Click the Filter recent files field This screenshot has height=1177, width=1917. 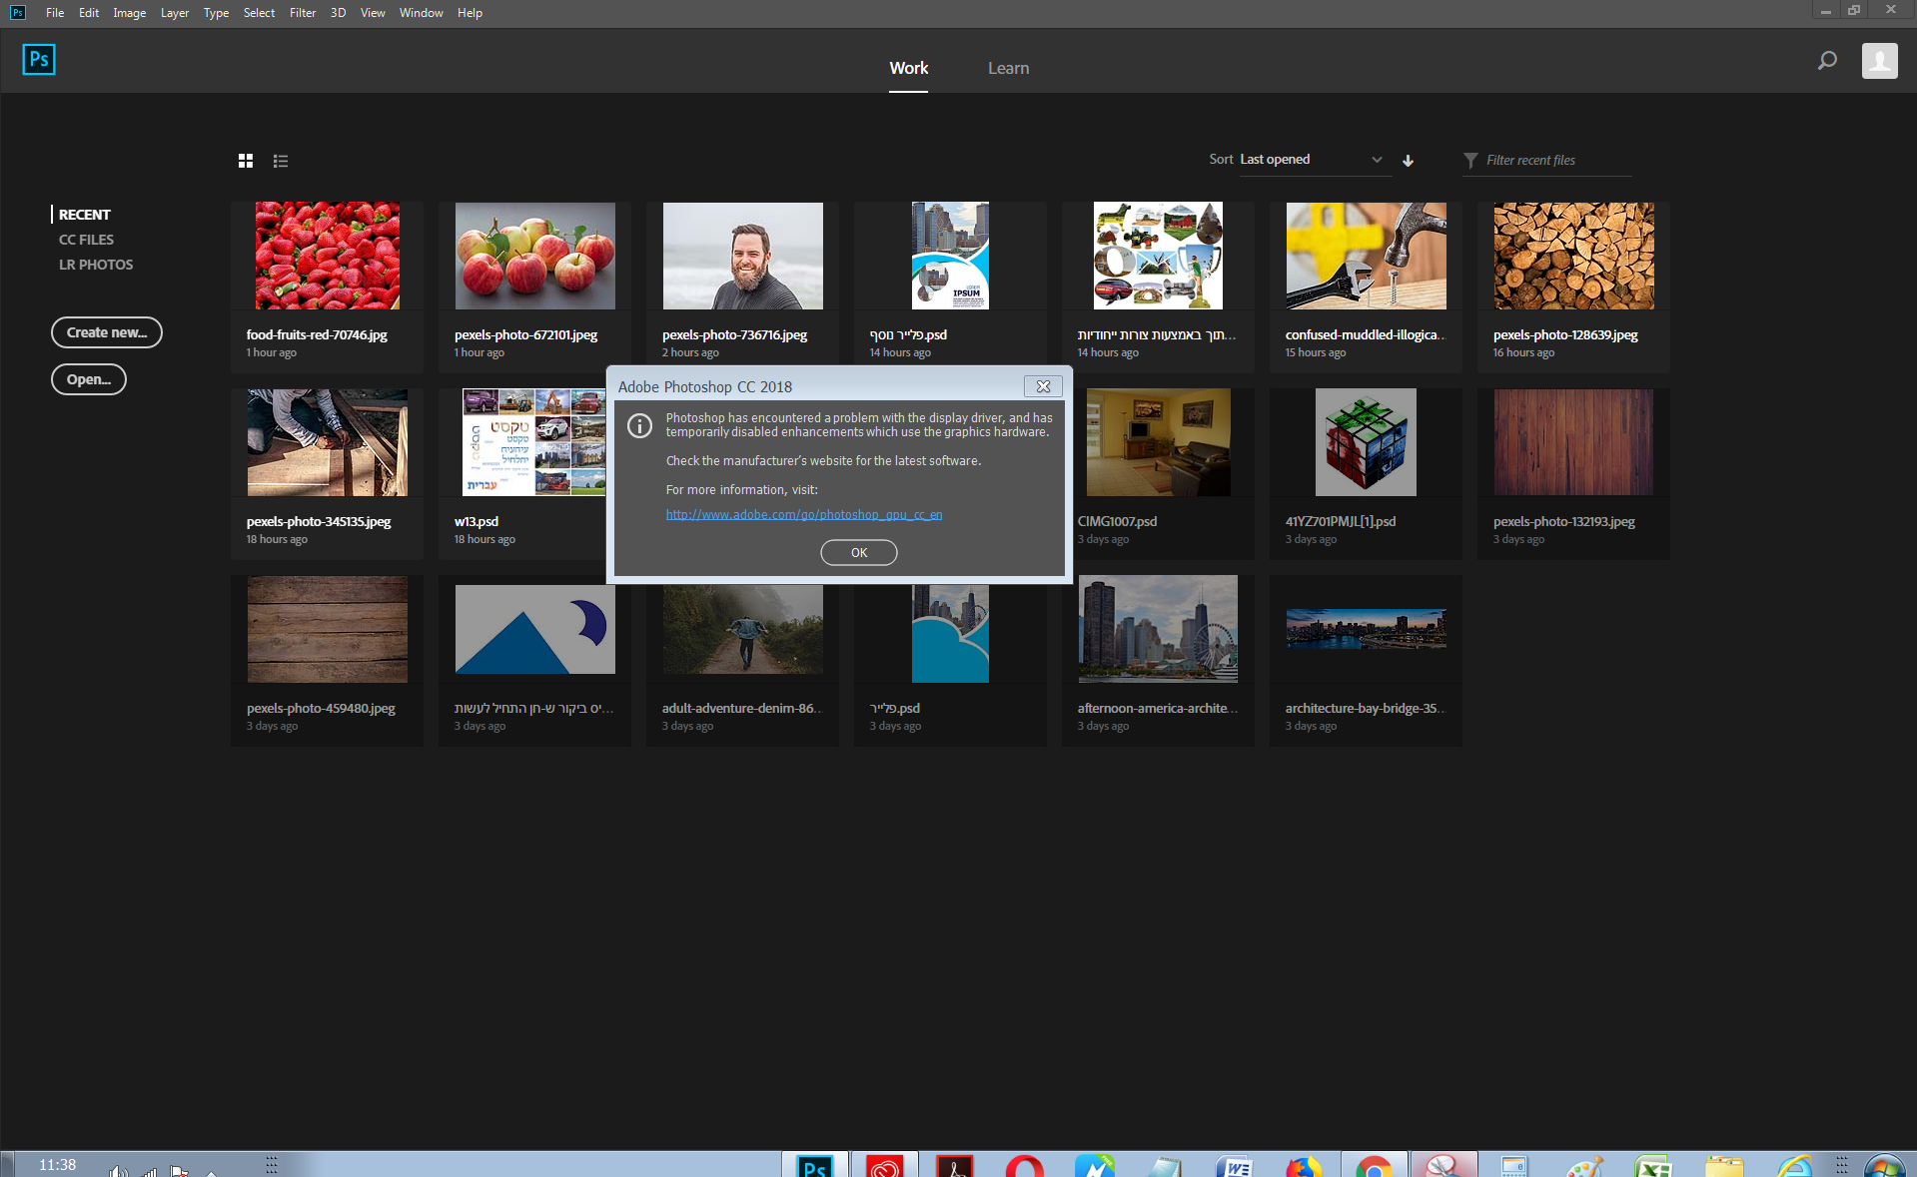1558,160
